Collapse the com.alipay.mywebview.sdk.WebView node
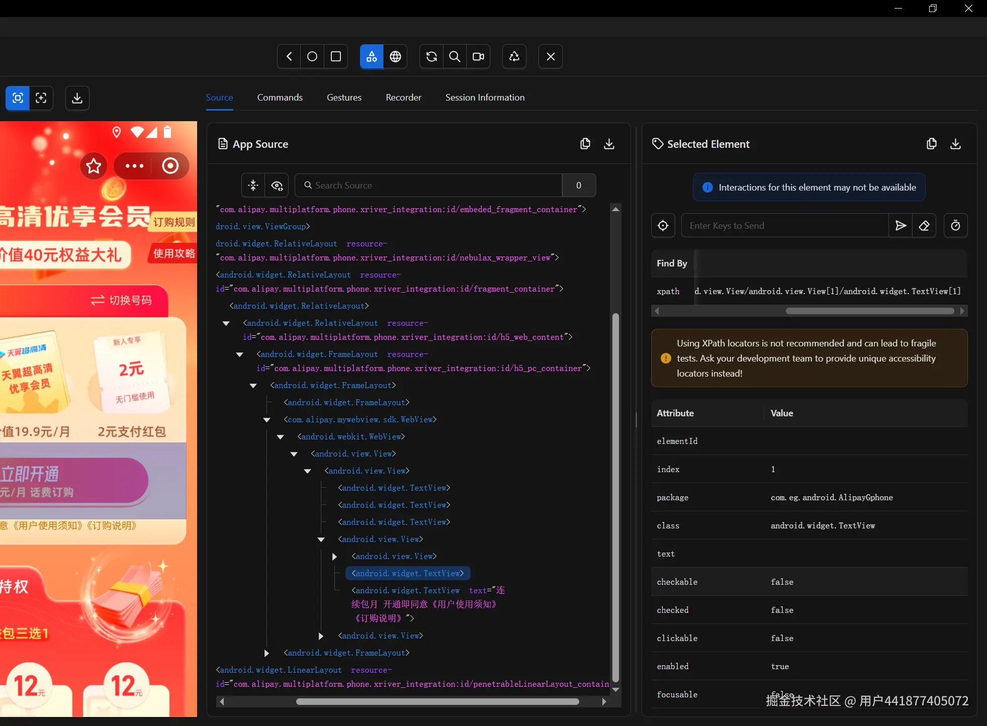Screen dimensions: 987x726 click(x=267, y=420)
